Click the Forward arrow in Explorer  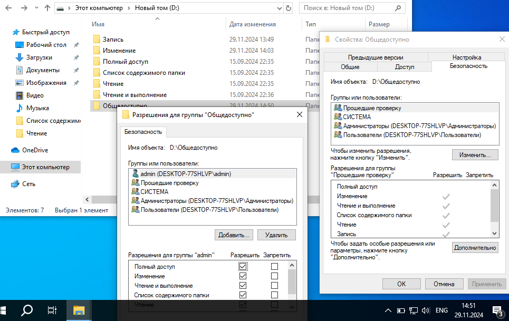(x=24, y=8)
